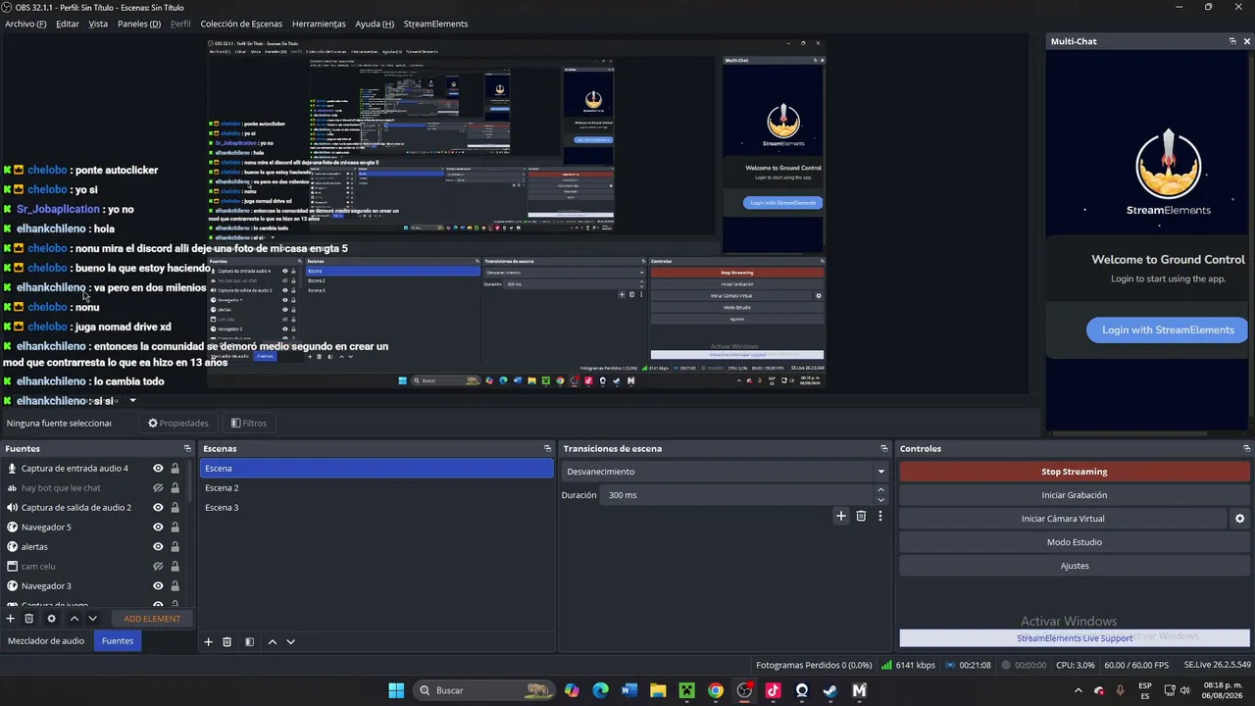
Task: Remove scene using the Escenas trash icon
Action: (227, 642)
